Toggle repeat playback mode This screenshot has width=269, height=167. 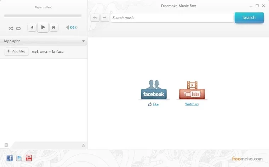(18, 28)
